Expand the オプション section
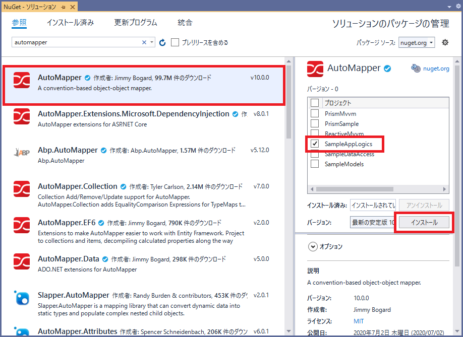463x337 pixels. [313, 246]
